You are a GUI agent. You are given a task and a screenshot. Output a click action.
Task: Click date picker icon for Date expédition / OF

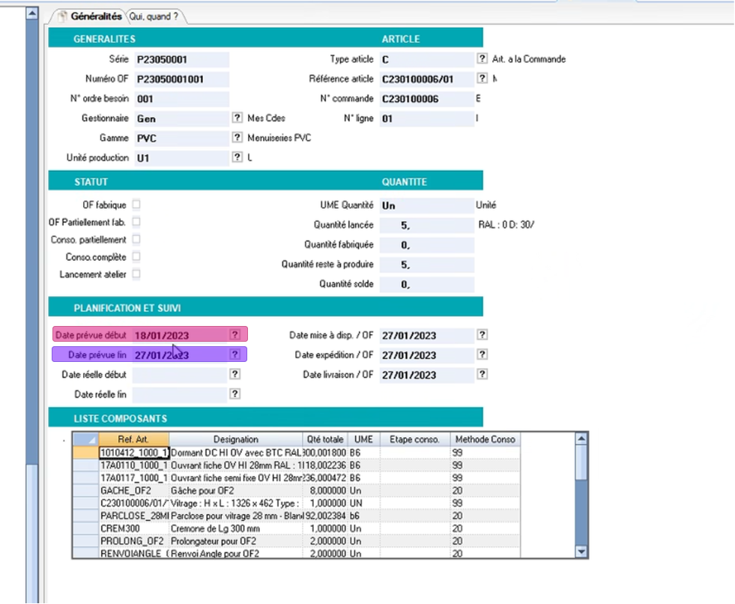tap(482, 355)
